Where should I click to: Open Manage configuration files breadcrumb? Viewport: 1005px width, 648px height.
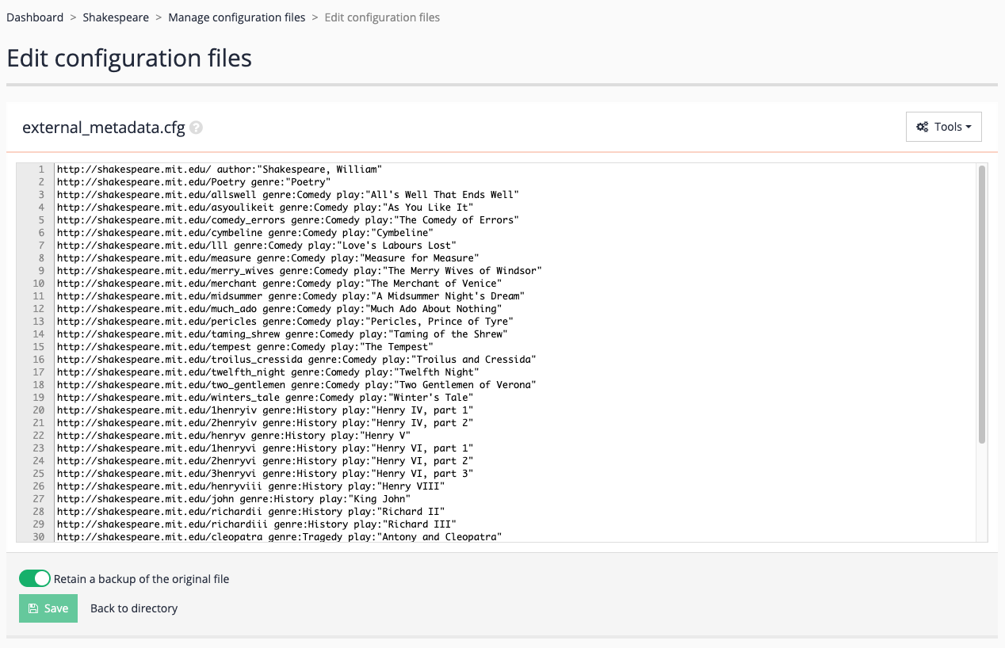pyautogui.click(x=236, y=17)
